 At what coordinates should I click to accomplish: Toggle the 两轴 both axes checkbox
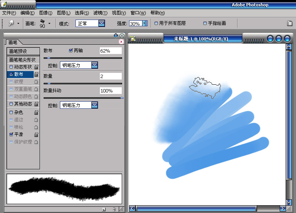71,50
